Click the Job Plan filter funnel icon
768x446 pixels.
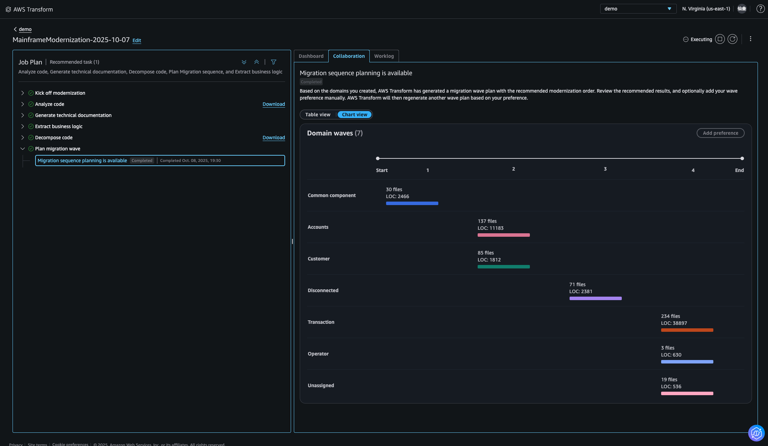point(274,62)
